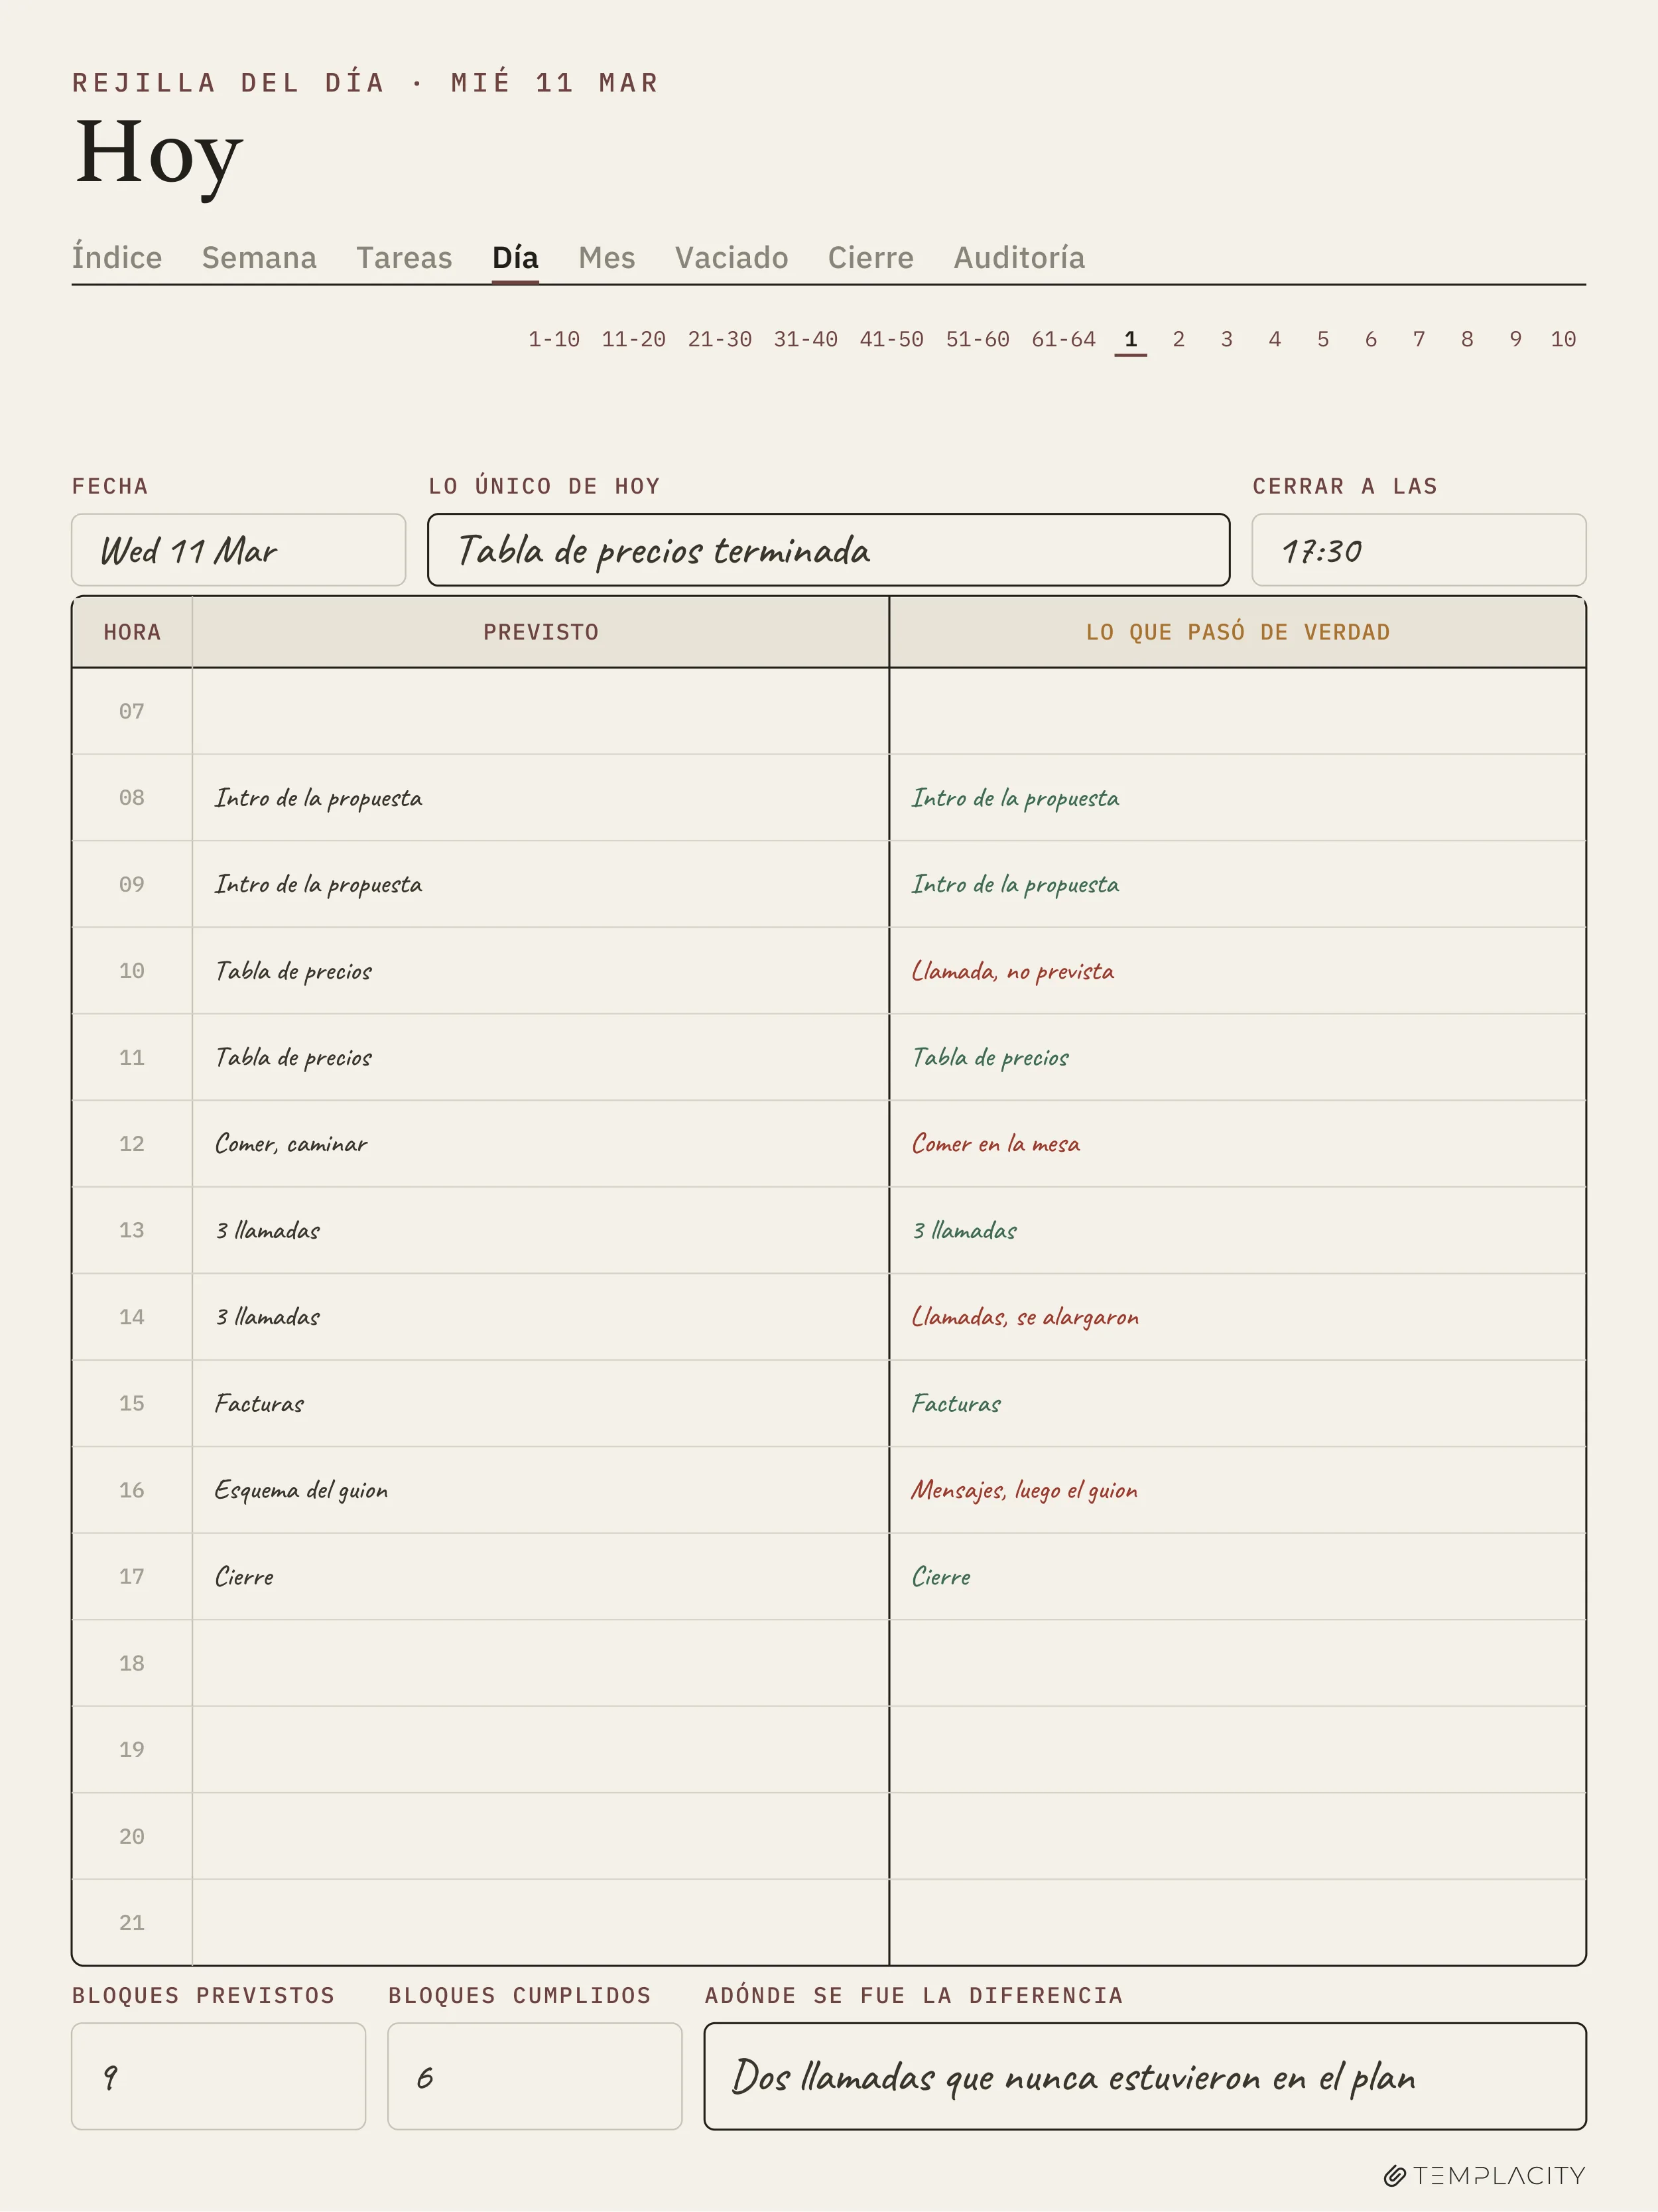This screenshot has height=2212, width=1658.
Task: Click the 'Lo único de hoy' field
Action: [x=828, y=550]
